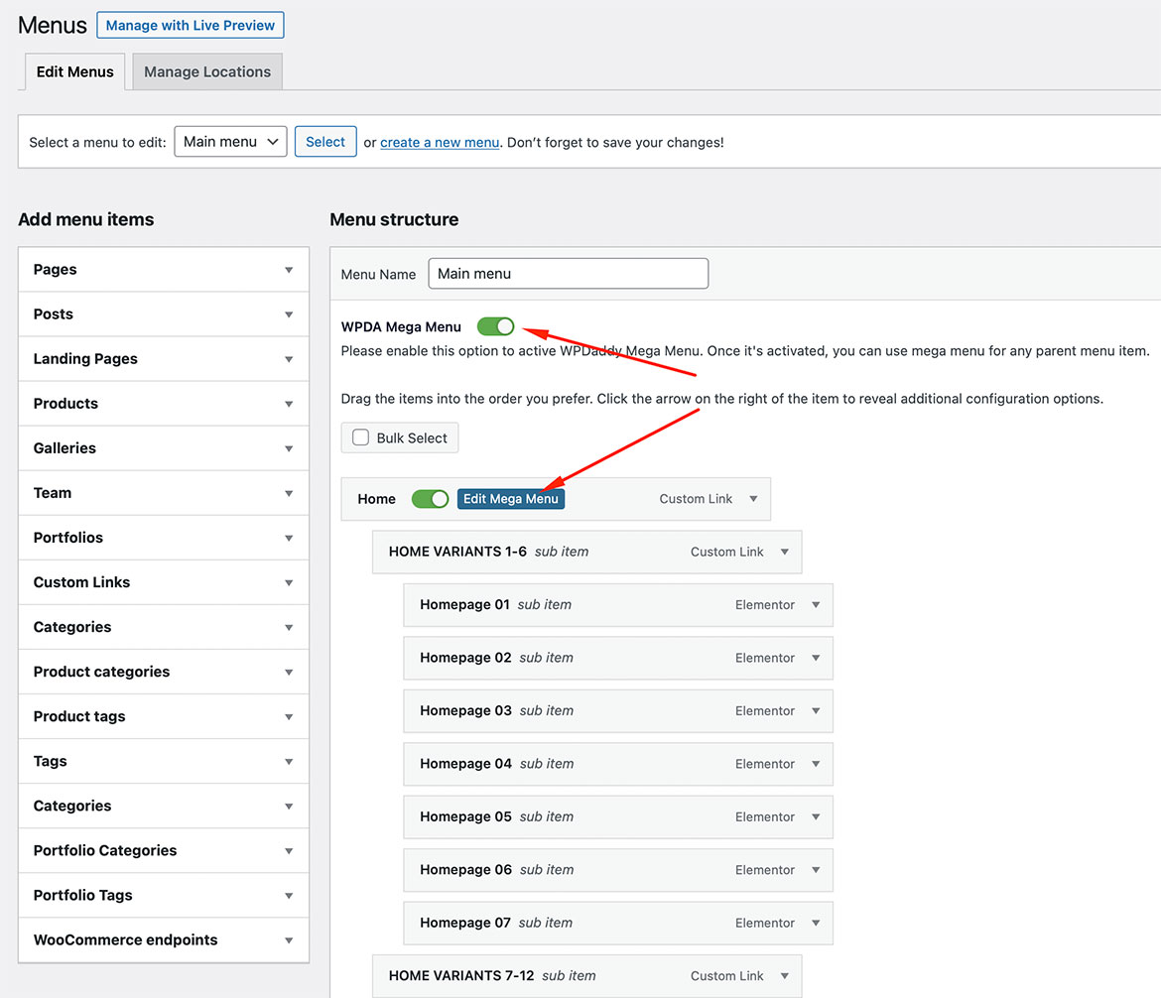Select the Homepage 01 menu item title

tap(464, 605)
